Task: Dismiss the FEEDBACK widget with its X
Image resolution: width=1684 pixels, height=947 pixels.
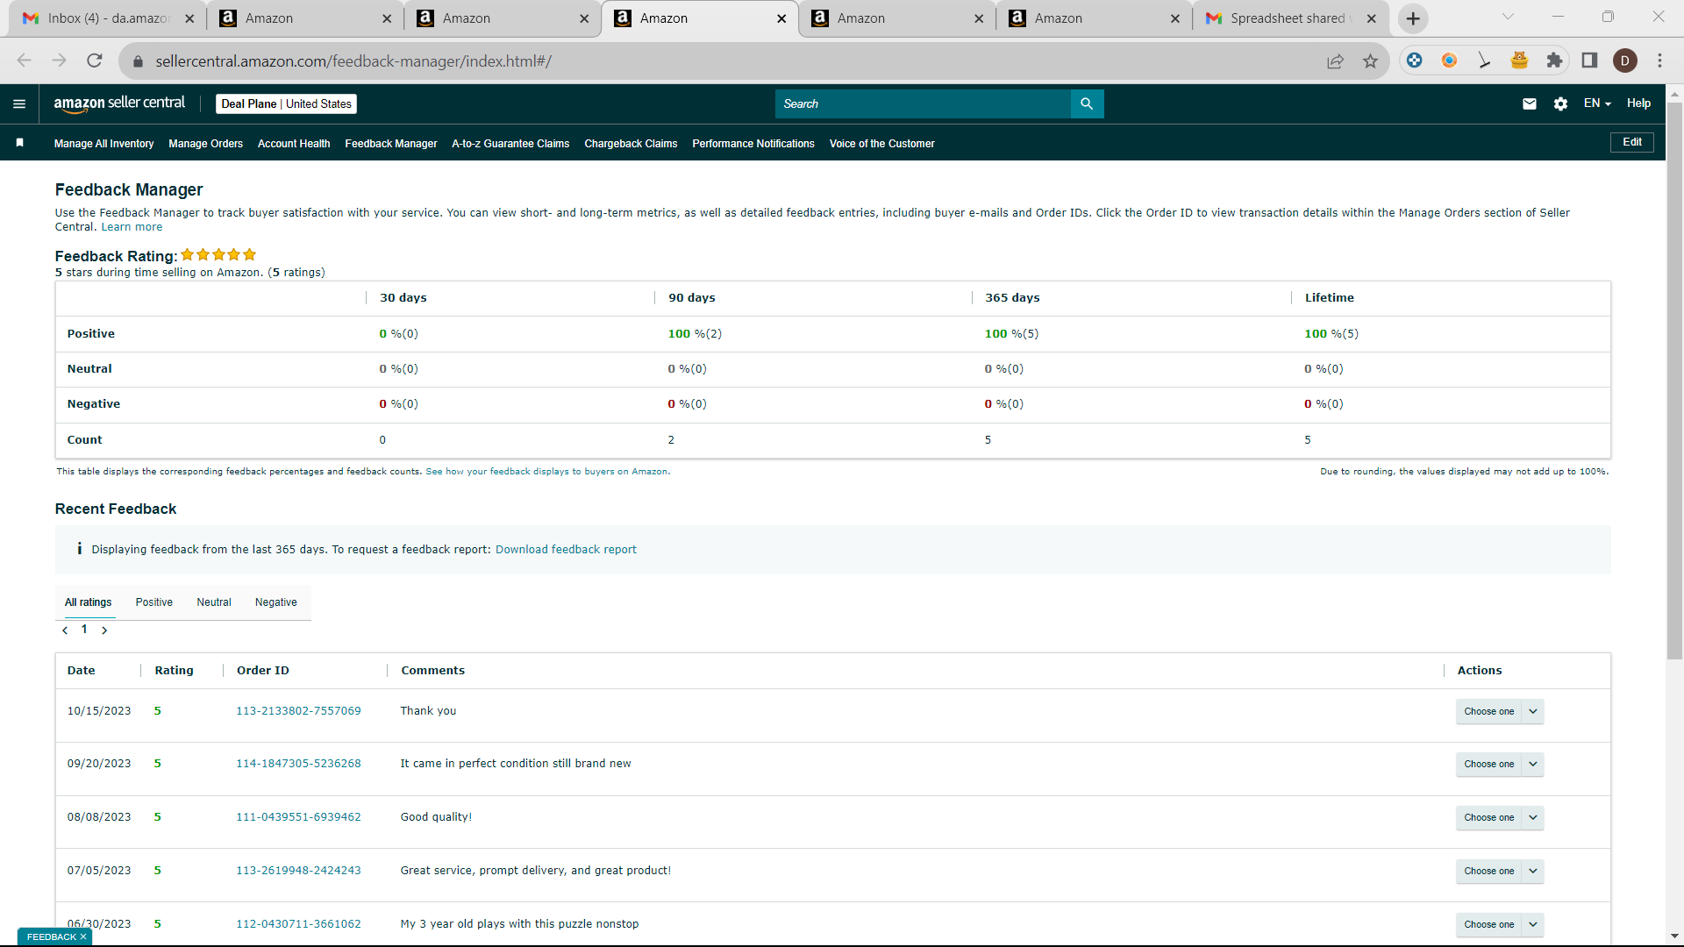Action: (83, 936)
